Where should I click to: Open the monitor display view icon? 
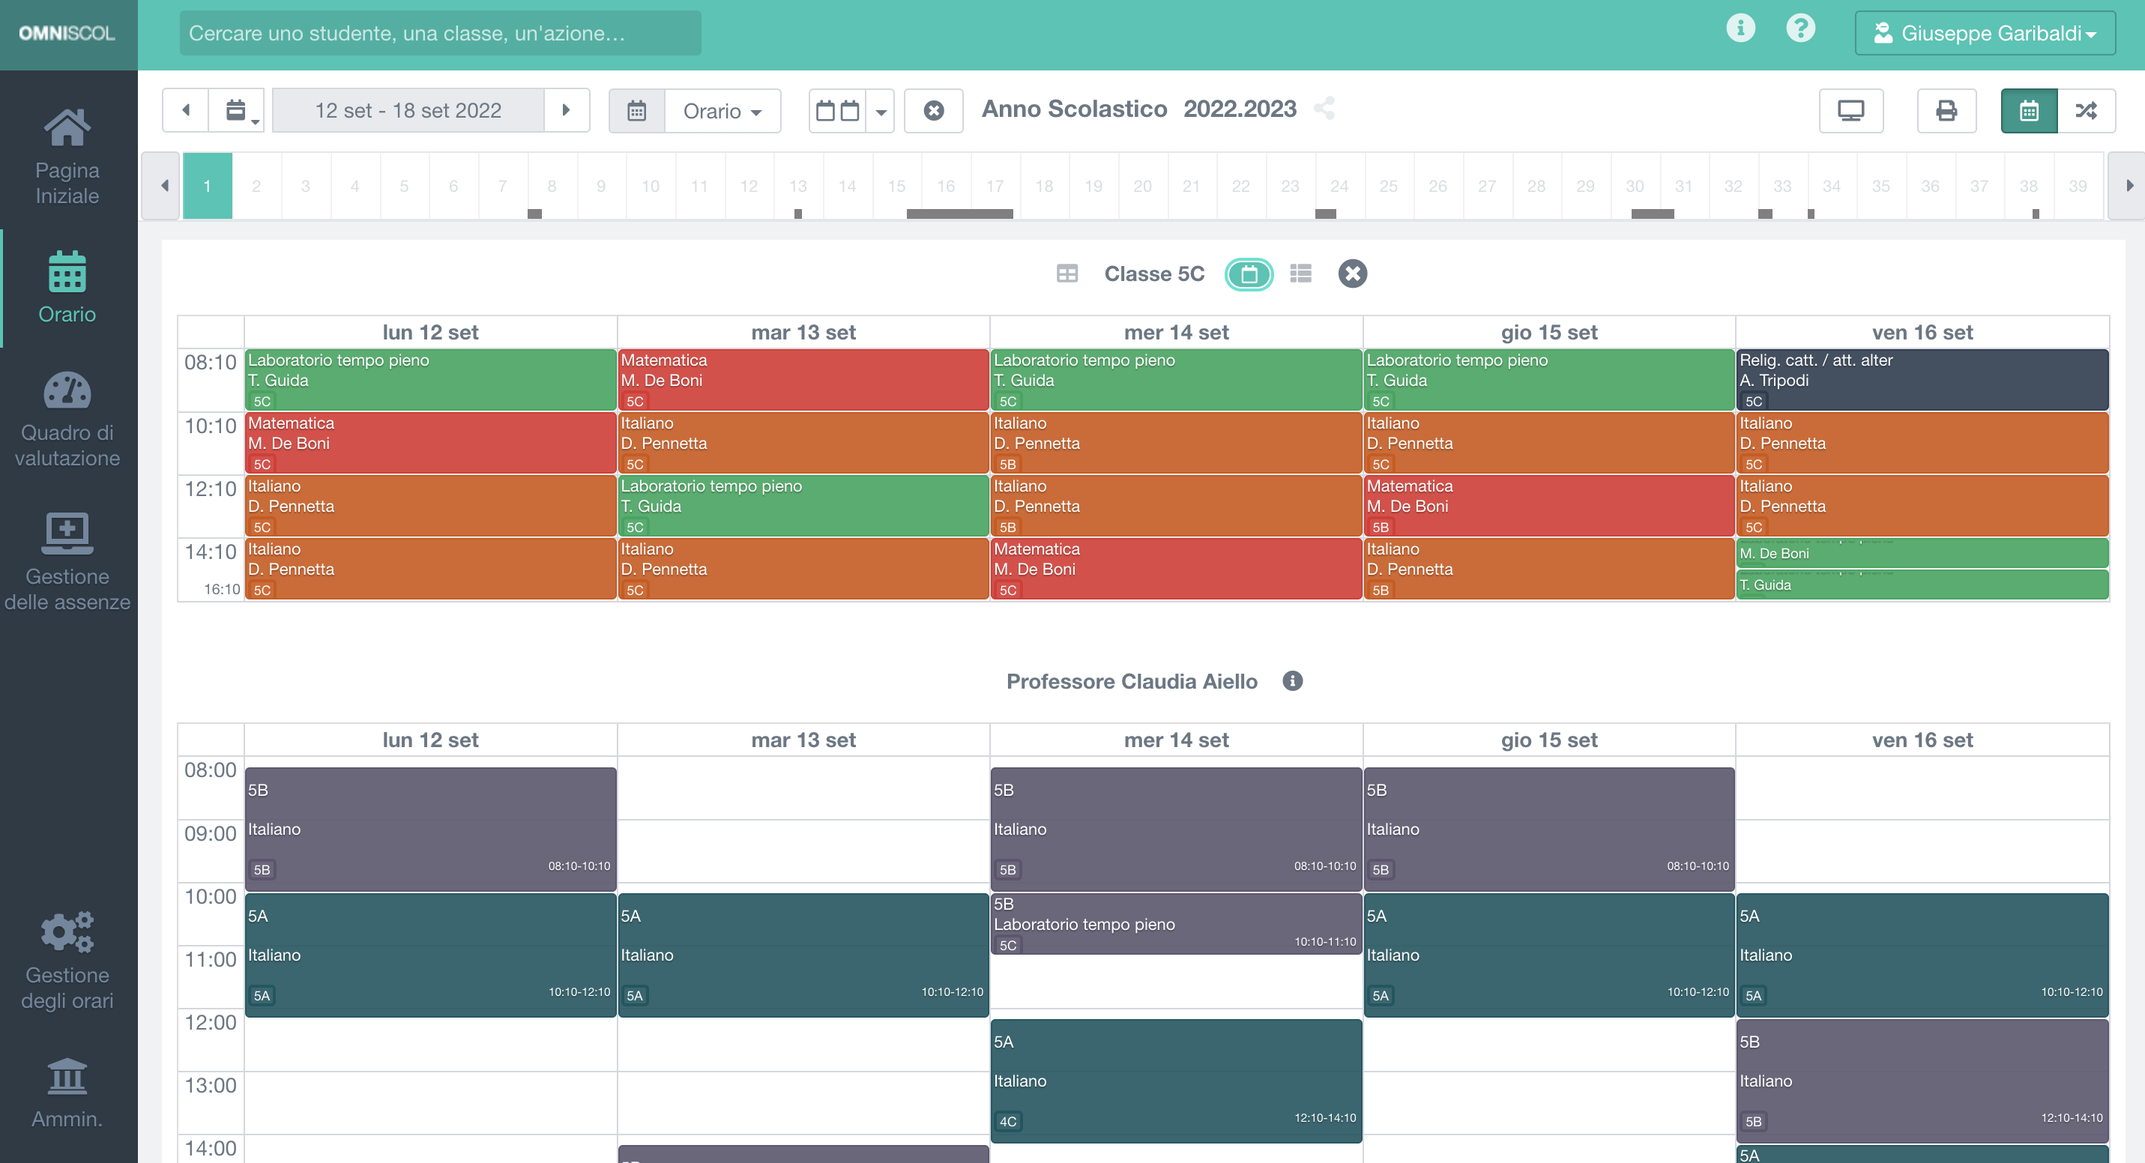pos(1850,111)
